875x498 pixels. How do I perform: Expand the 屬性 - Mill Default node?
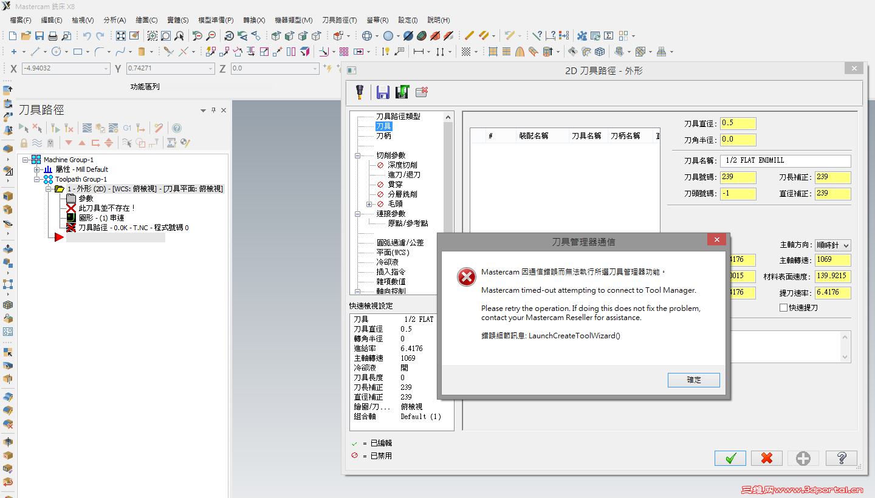(x=36, y=169)
